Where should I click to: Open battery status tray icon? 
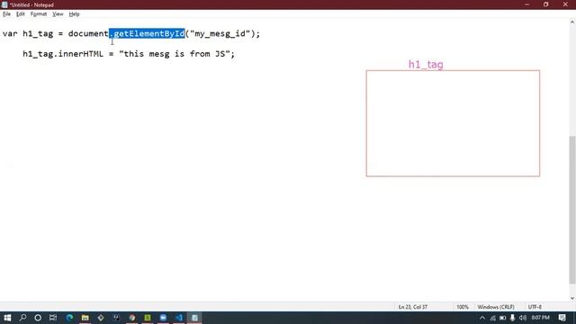tap(502, 318)
